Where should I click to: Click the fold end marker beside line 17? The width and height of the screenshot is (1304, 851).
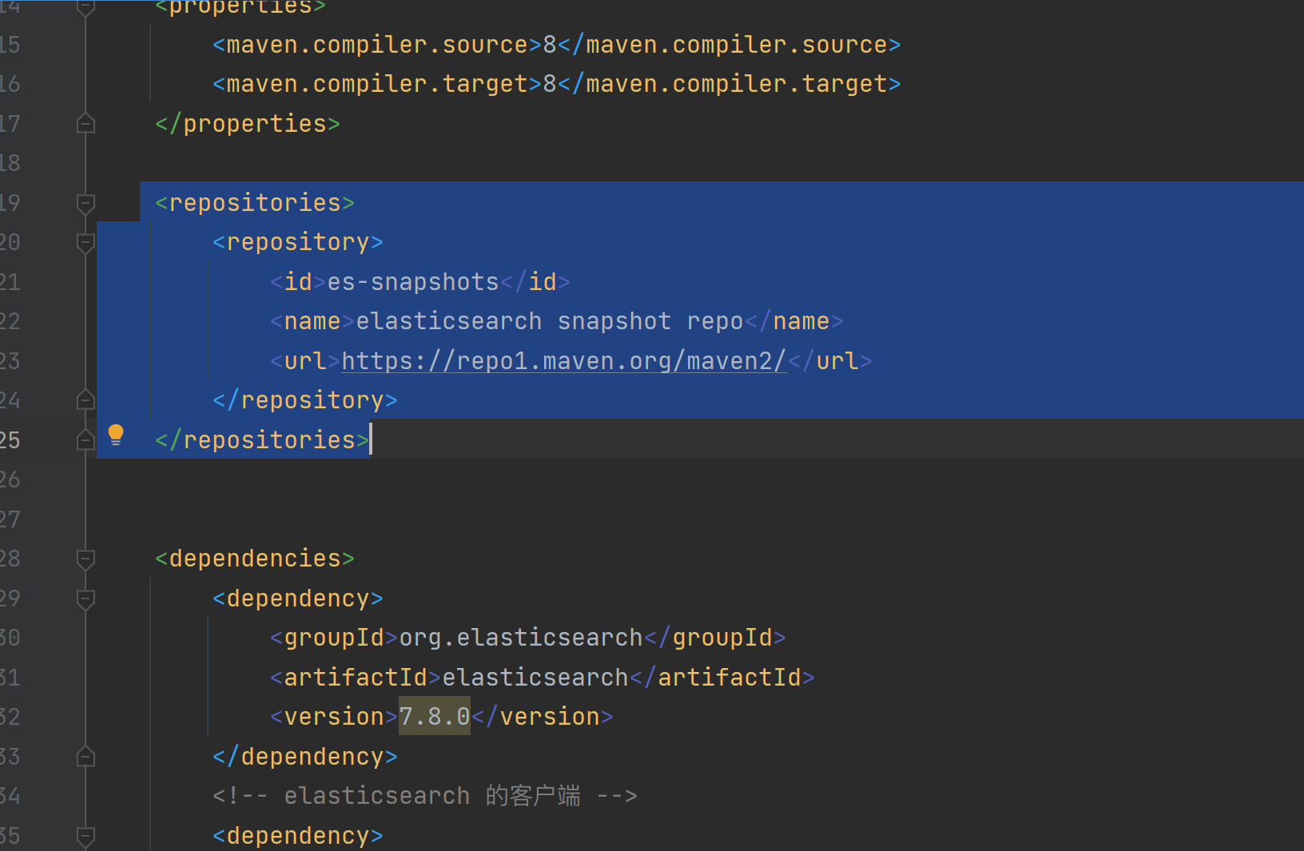coord(85,123)
